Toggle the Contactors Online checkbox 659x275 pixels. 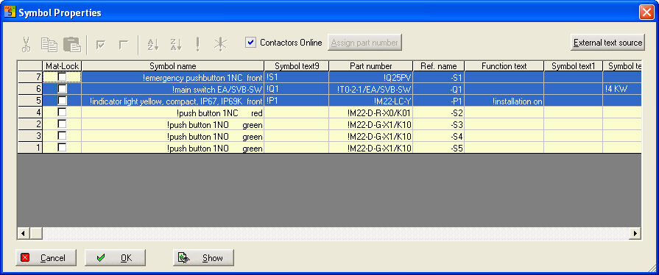pyautogui.click(x=251, y=43)
